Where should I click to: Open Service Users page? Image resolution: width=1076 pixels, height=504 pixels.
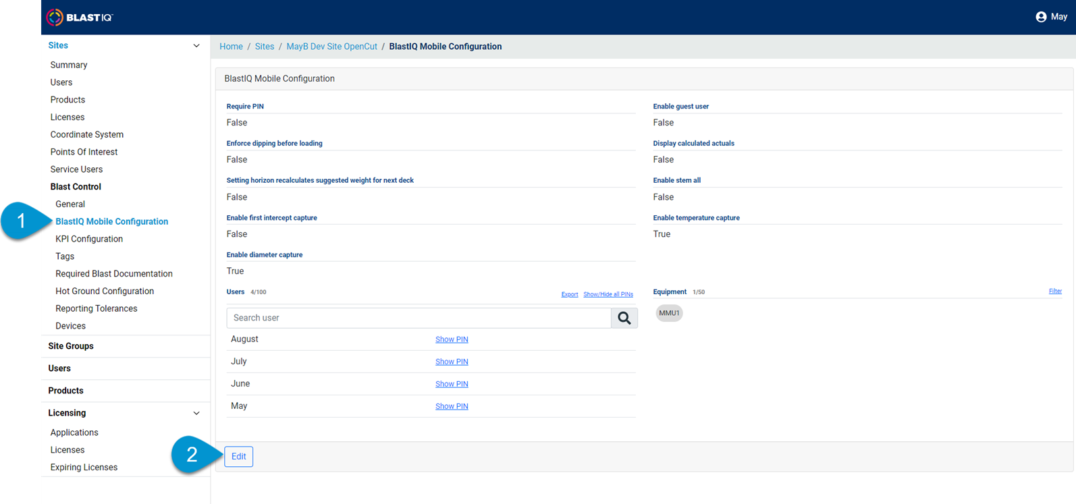pyautogui.click(x=76, y=169)
